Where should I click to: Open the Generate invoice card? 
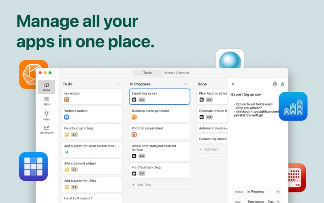pos(212,114)
